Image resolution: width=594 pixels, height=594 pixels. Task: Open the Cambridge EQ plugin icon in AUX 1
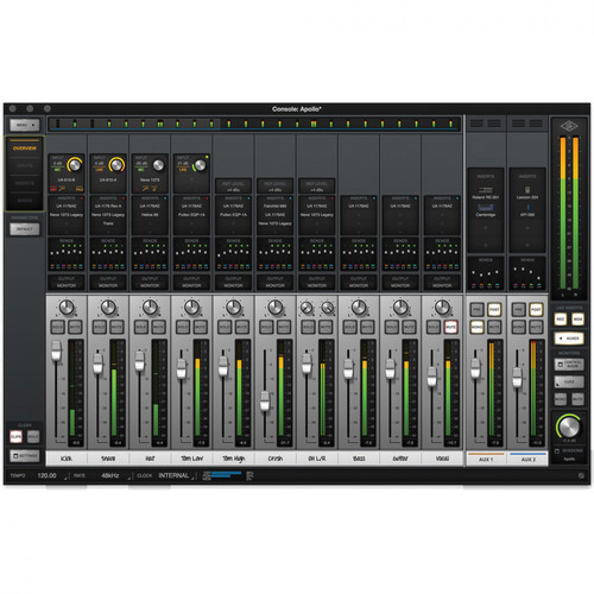[x=485, y=208]
